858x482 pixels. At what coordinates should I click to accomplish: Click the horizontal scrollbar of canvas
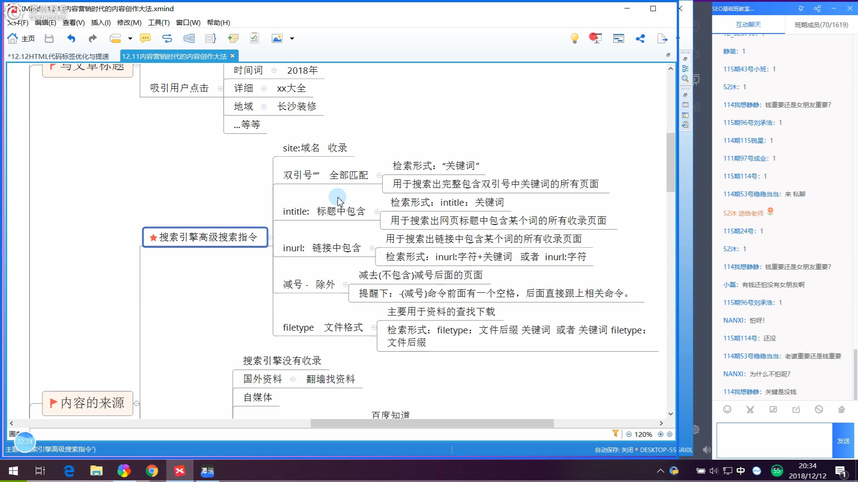click(432, 423)
